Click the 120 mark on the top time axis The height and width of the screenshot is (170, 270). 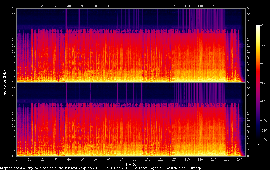[x=174, y=6]
